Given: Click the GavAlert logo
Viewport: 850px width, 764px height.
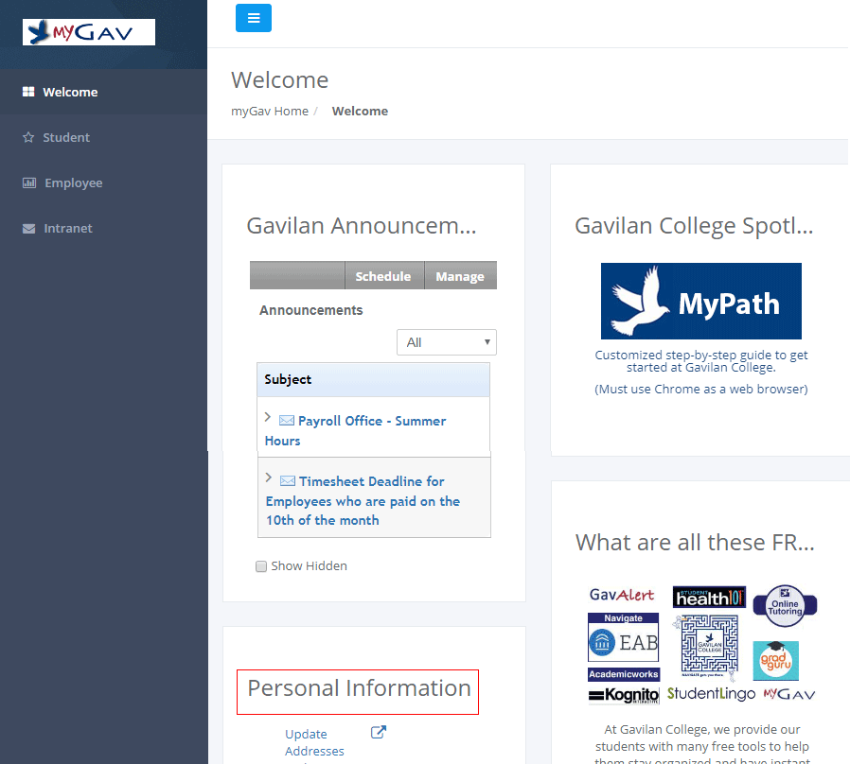Looking at the screenshot, I should (x=622, y=595).
